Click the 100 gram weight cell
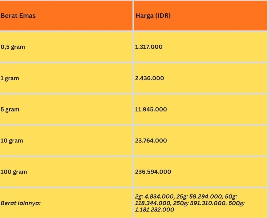Screen dimensions: 269x218 point(14,172)
